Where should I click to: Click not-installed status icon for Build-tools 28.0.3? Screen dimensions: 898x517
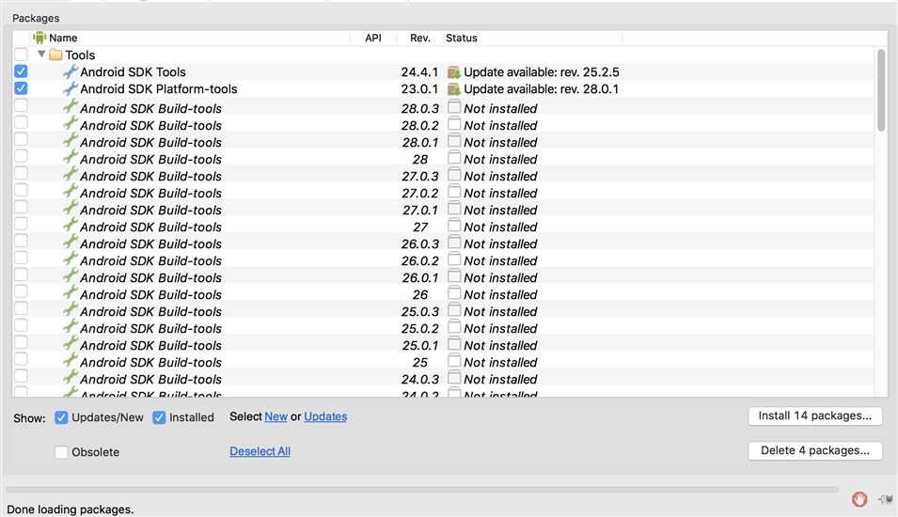tap(454, 107)
